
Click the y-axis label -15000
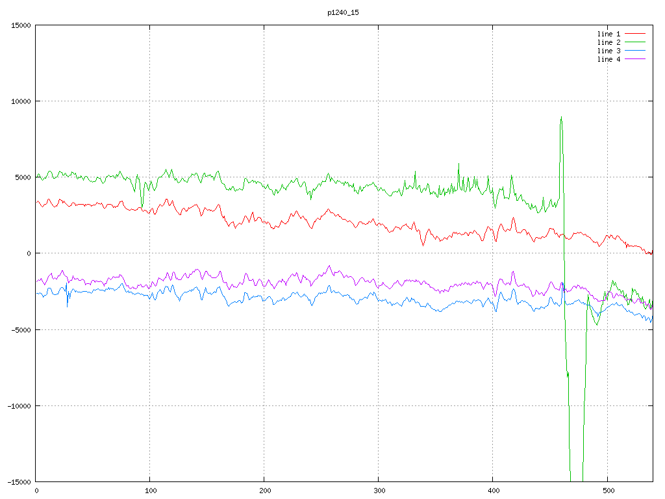[x=19, y=482]
